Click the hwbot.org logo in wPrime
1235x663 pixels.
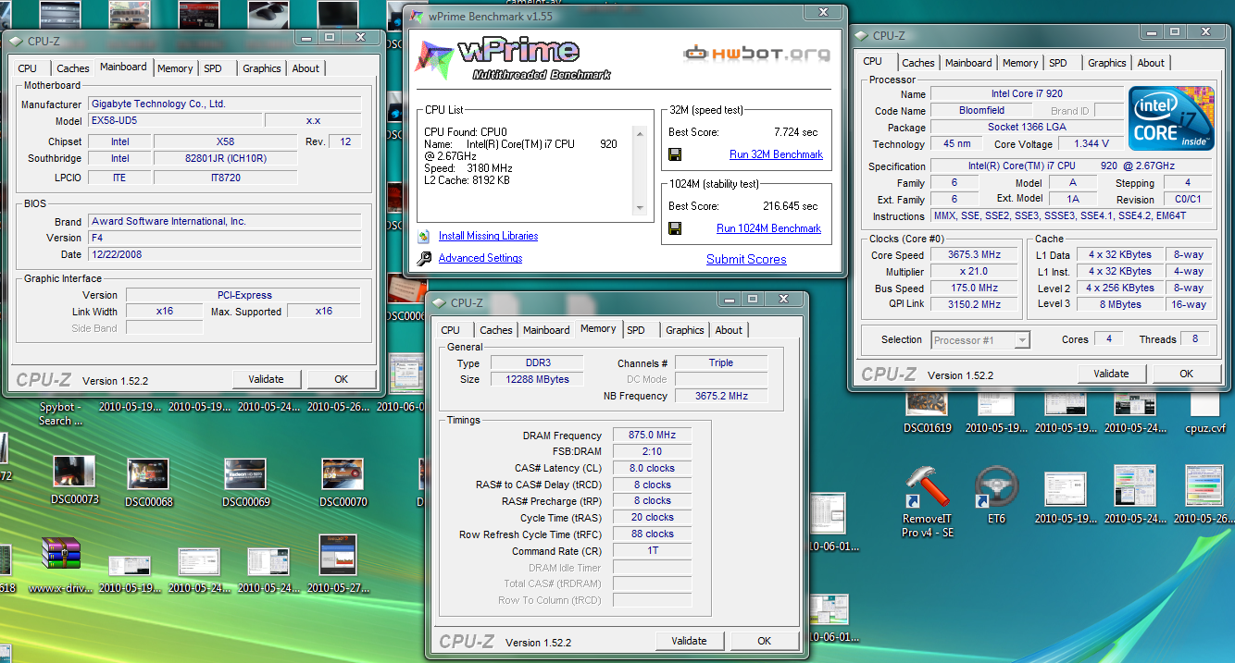pyautogui.click(x=756, y=54)
